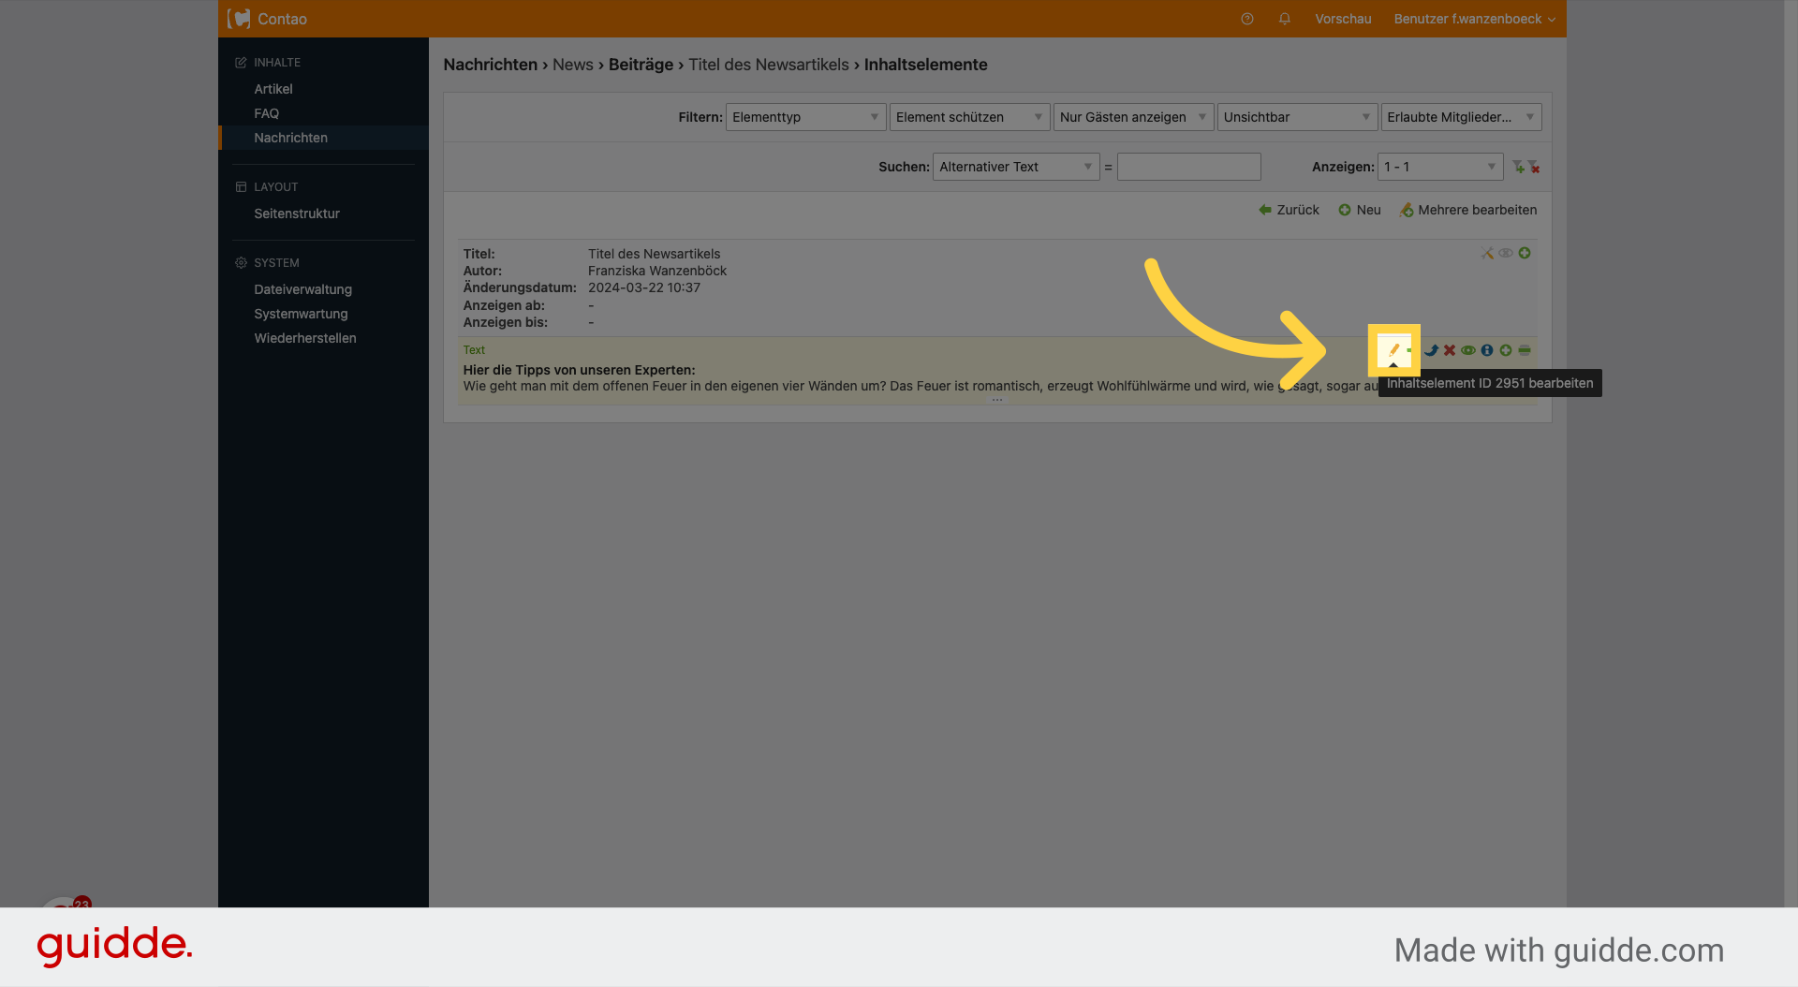Click the pencil icon to edit content element 2951
This screenshot has height=987, width=1798.
coord(1393,350)
